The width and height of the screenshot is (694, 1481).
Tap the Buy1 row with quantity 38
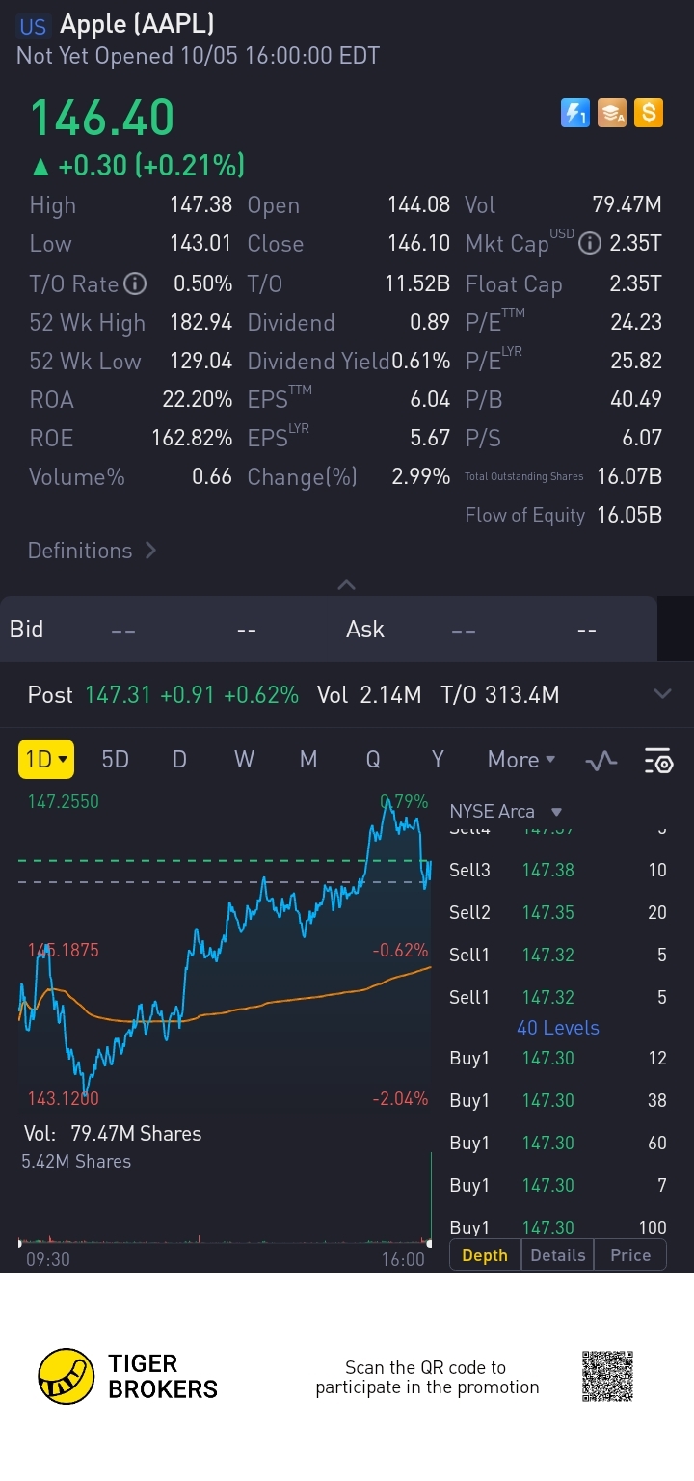tap(558, 1100)
